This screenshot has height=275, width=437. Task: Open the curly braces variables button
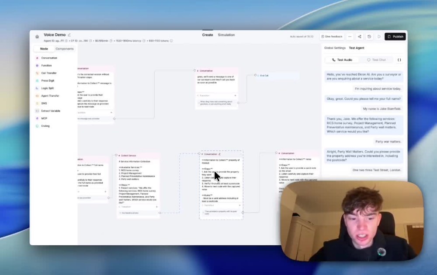(x=399, y=60)
